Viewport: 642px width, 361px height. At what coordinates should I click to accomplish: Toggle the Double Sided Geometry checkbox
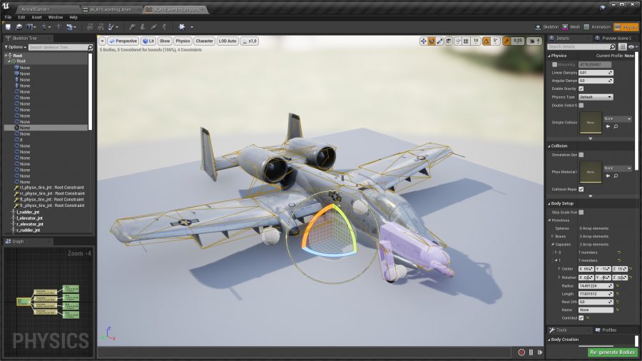tap(581, 106)
